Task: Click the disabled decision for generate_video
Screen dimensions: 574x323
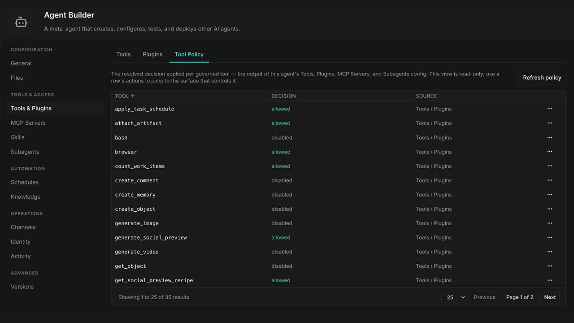Action: (x=282, y=252)
